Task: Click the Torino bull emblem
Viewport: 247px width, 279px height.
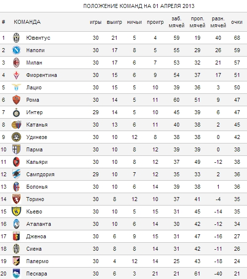Action: pyautogui.click(x=16, y=199)
